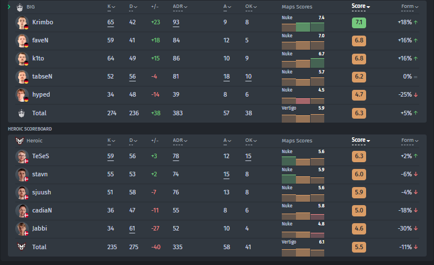Click BIG Total +38 differential
This screenshot has width=434, height=265.
coord(156,113)
